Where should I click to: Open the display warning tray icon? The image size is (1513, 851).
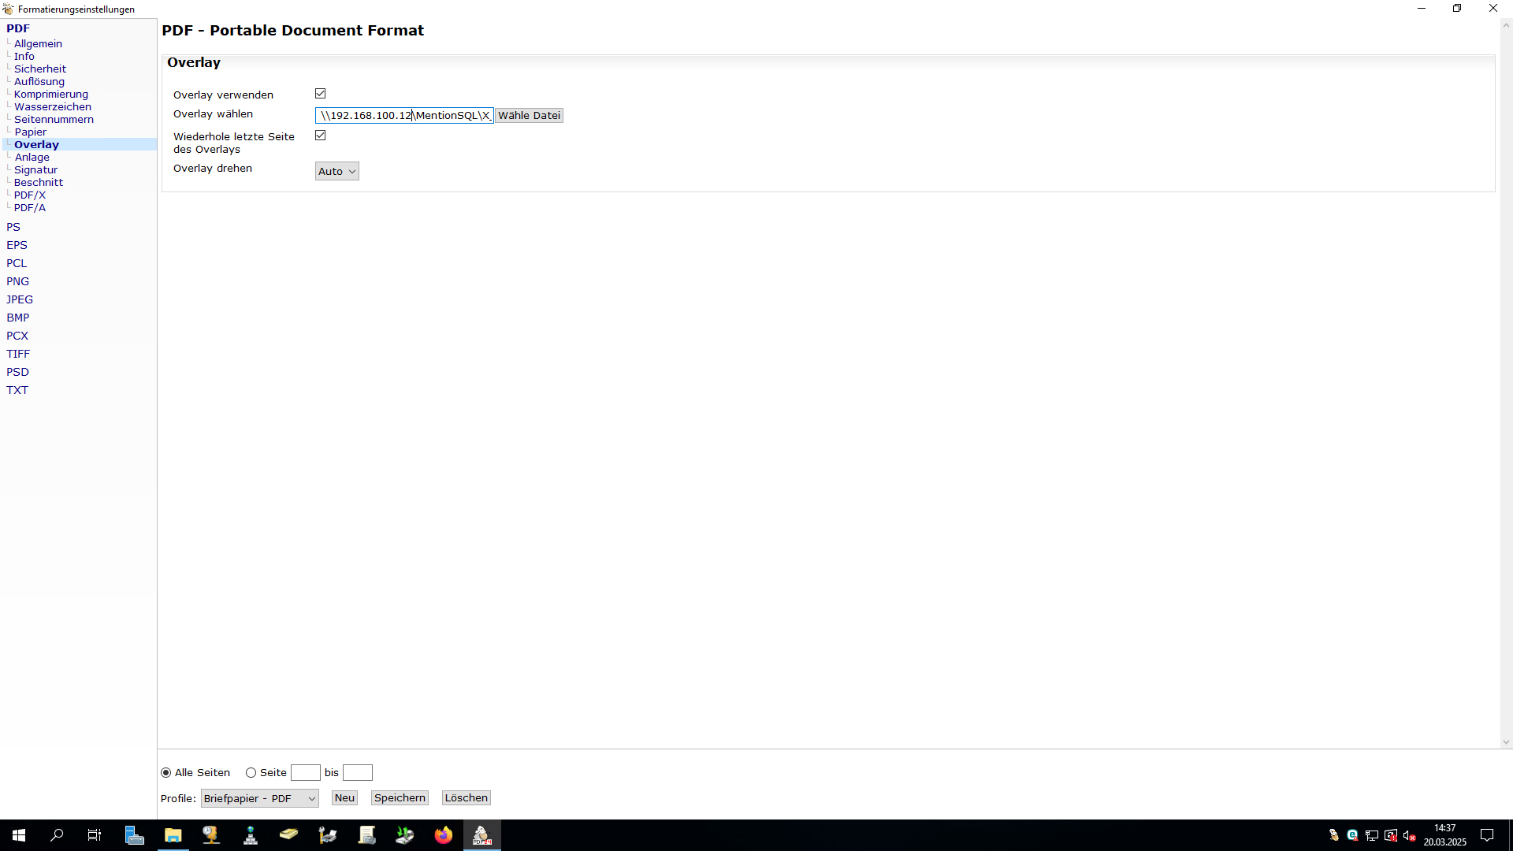click(x=1391, y=835)
